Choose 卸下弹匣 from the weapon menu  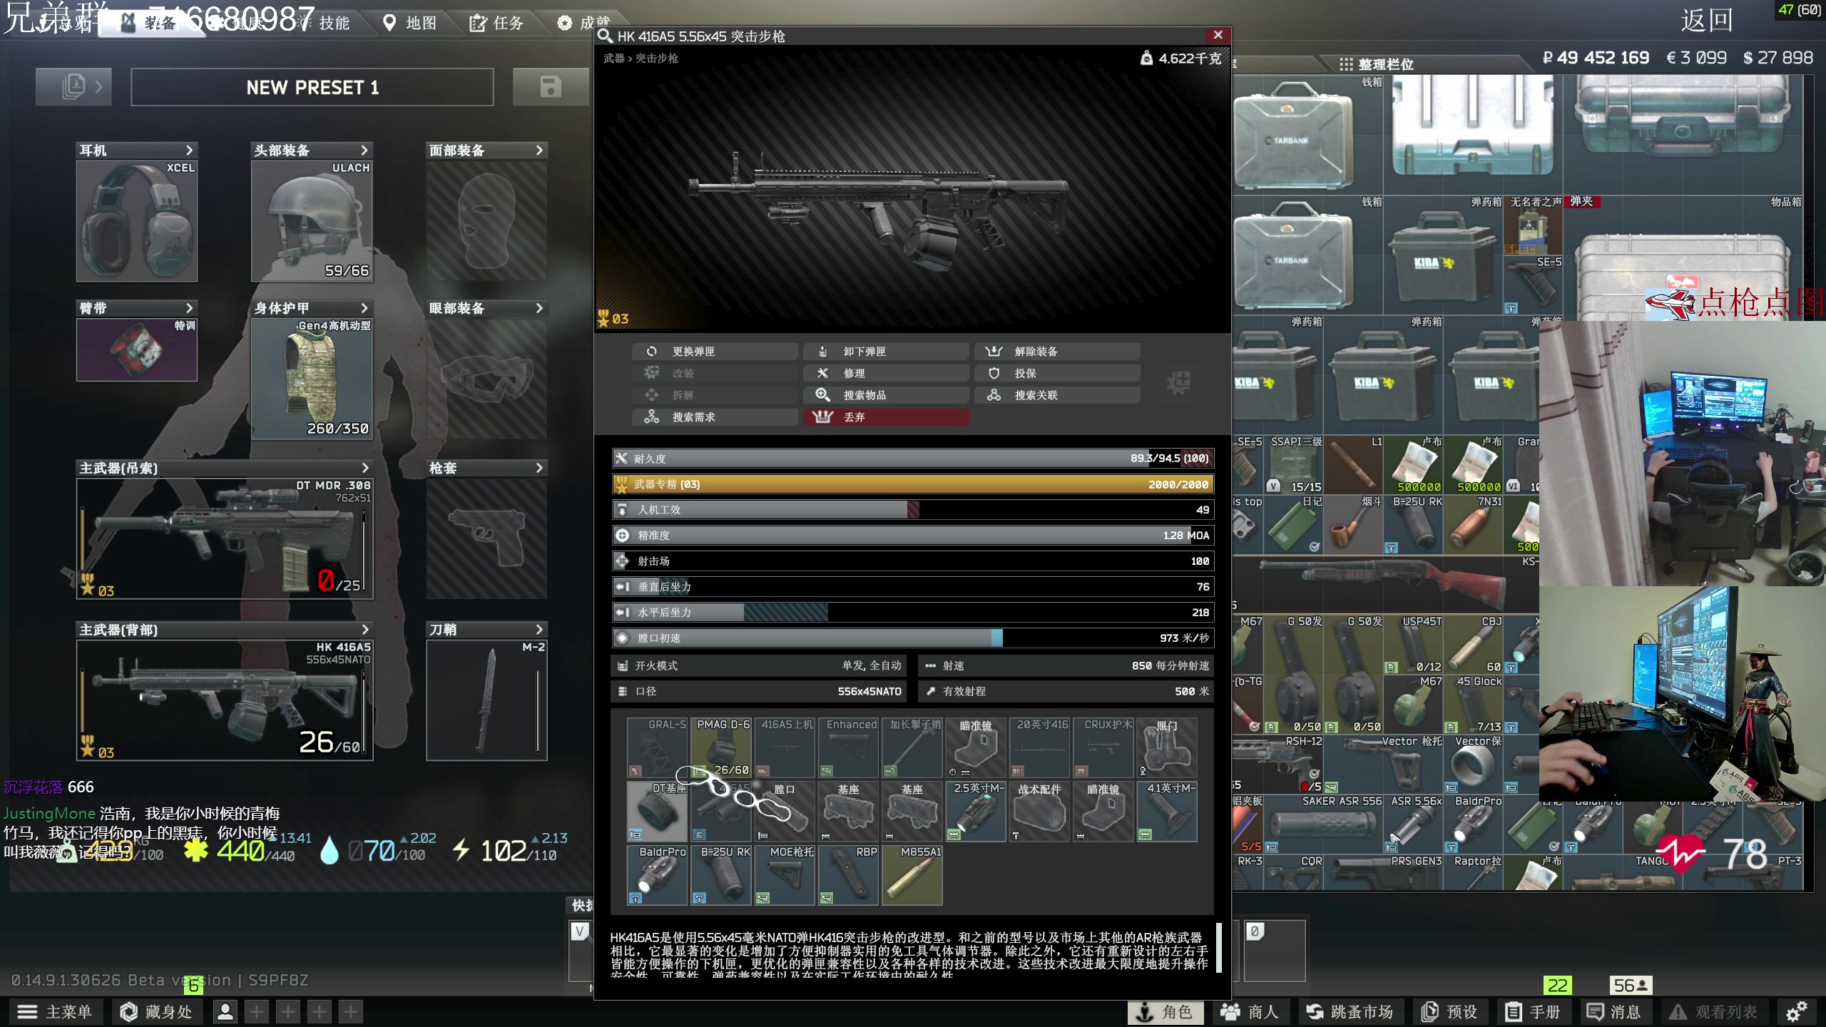tap(886, 352)
